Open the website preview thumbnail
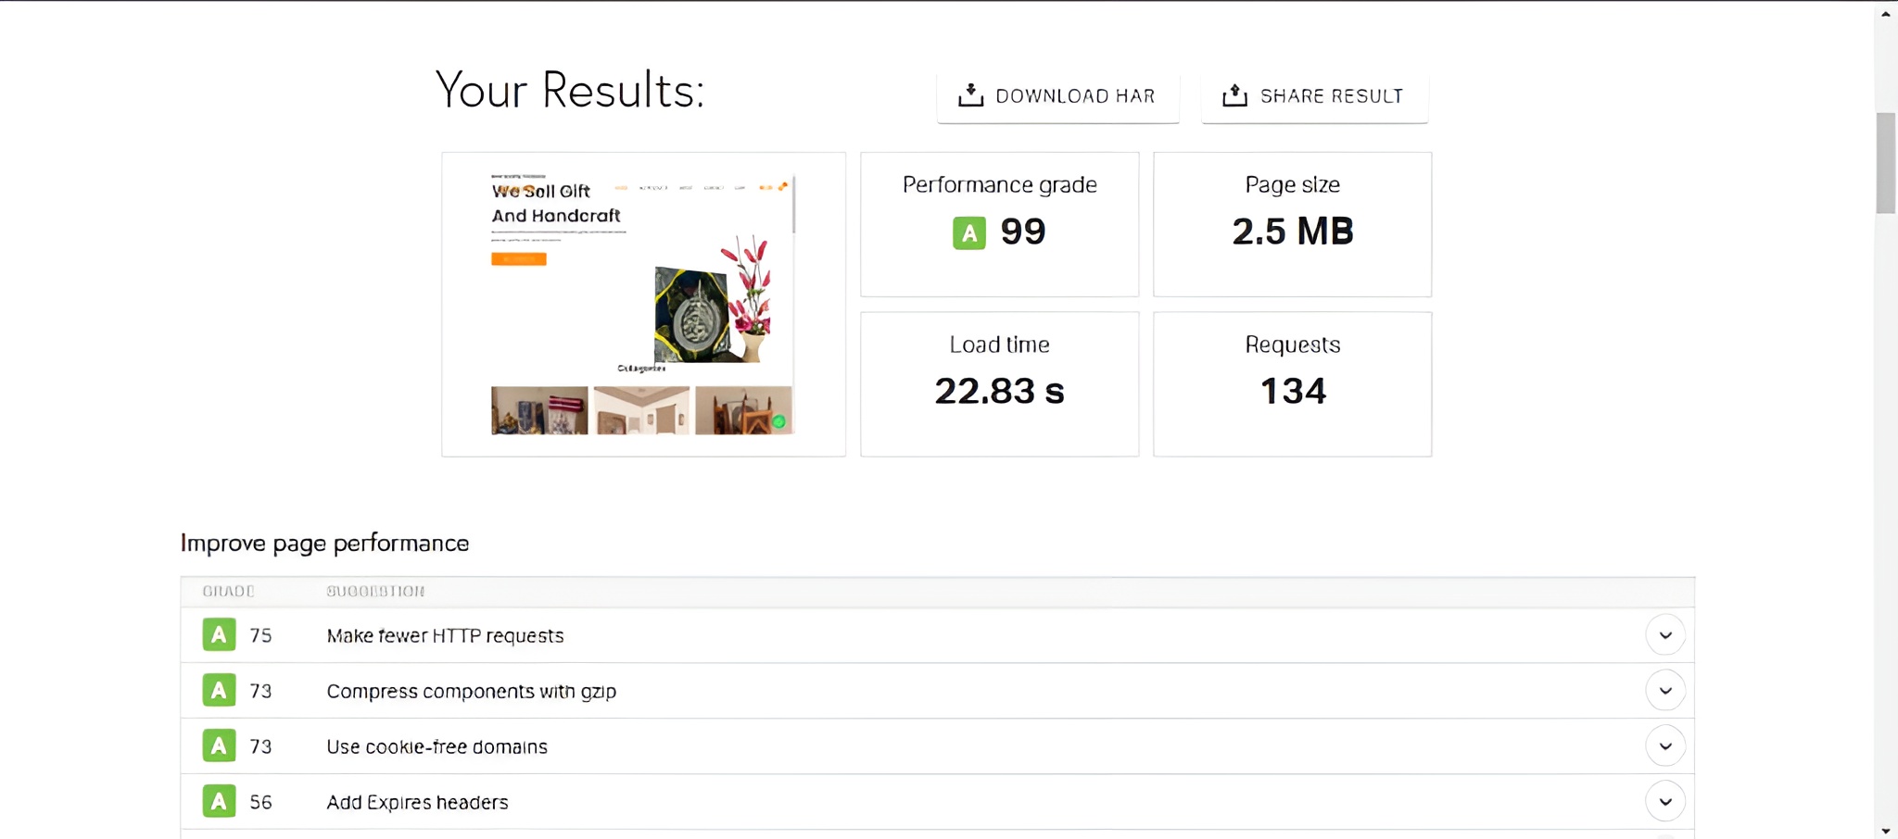 tap(643, 305)
